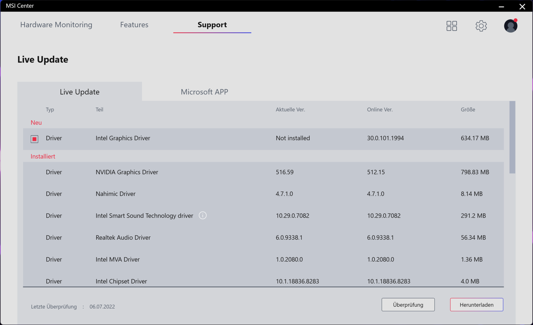
Task: Uncheck the Intel Graphics Driver checkbox
Action: click(34, 139)
